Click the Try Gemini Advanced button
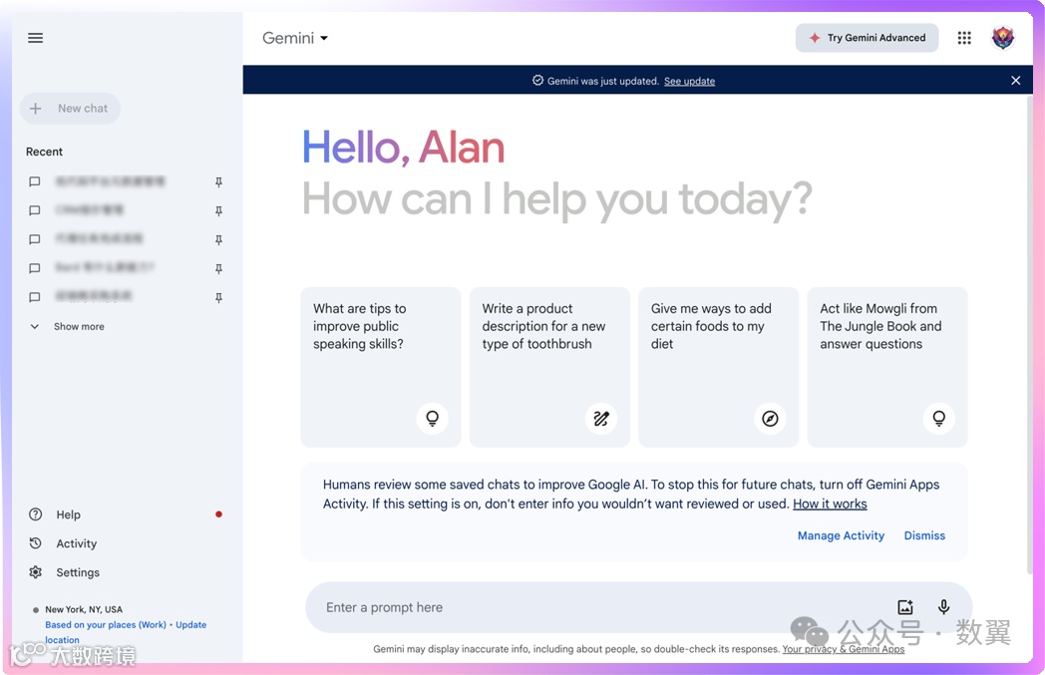 pyautogui.click(x=867, y=38)
